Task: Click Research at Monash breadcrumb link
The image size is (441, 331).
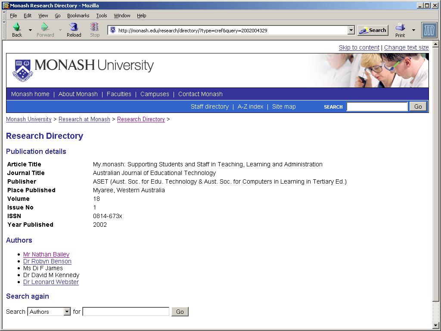Action: tap(84, 119)
